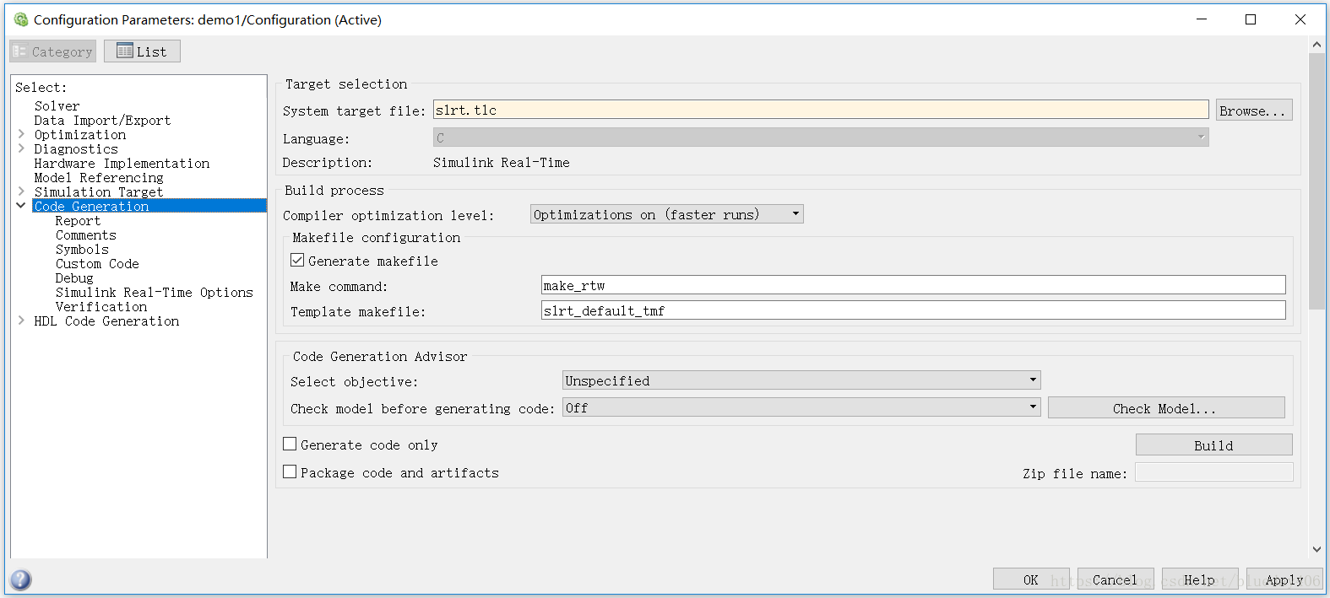
Task: Select Hardware Implementation pane
Action: [122, 164]
